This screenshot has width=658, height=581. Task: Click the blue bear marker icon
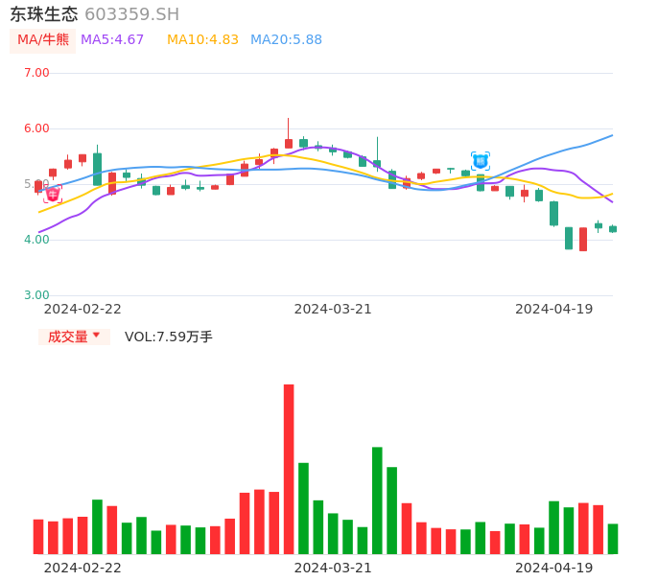(x=481, y=161)
